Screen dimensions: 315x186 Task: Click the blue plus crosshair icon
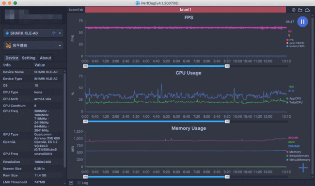(303, 168)
